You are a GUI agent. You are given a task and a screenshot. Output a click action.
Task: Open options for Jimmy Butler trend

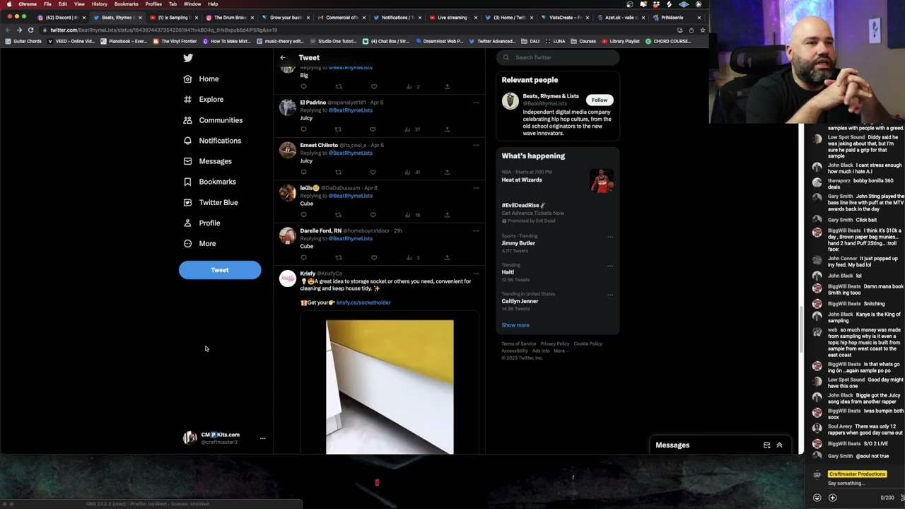point(610,237)
